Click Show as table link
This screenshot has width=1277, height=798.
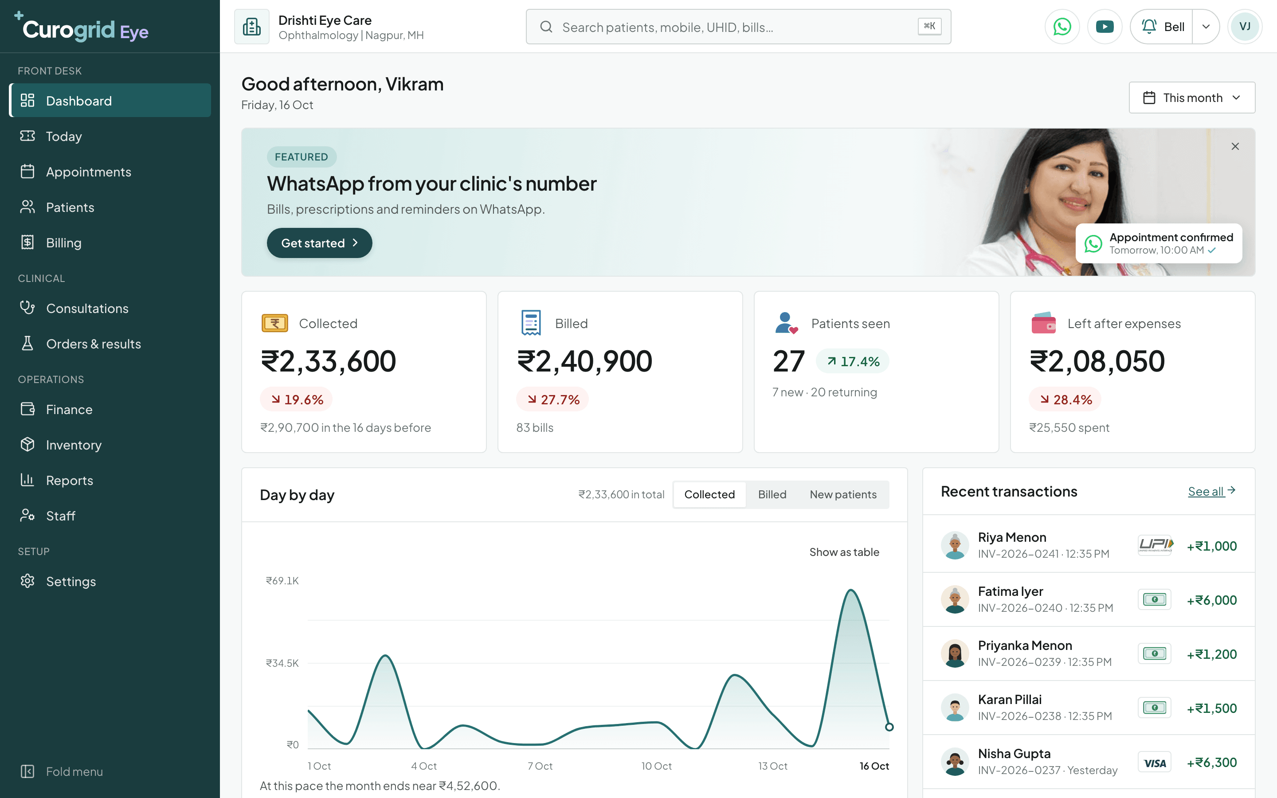point(844,552)
